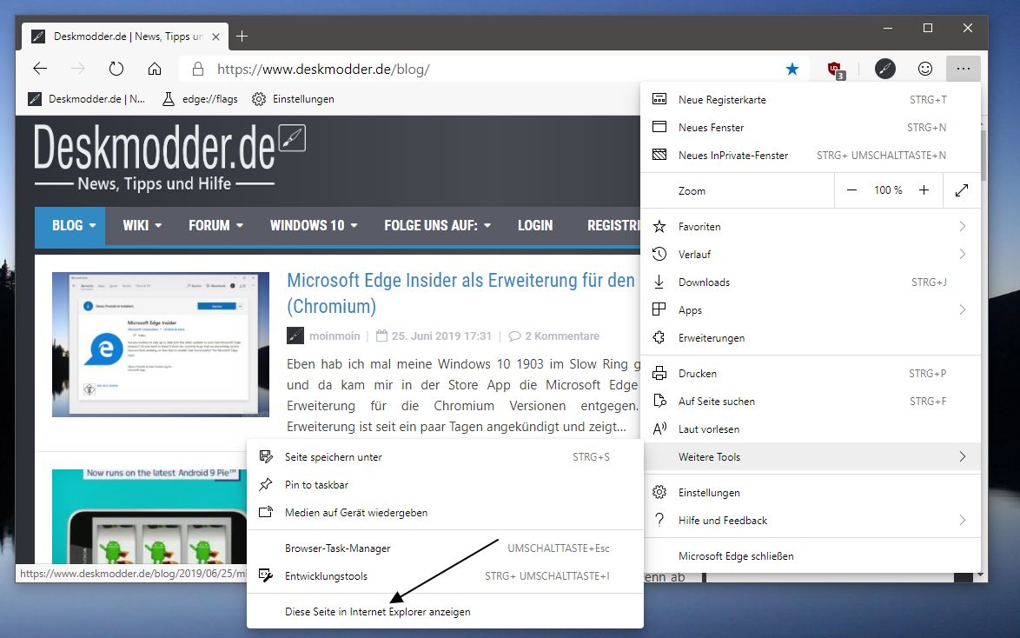The image size is (1020, 638).
Task: Choose Medien auf Gerät wiedergeben
Action: [x=445, y=512]
